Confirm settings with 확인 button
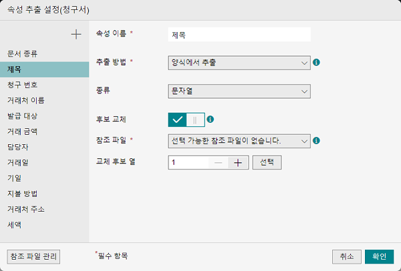 coord(379,257)
